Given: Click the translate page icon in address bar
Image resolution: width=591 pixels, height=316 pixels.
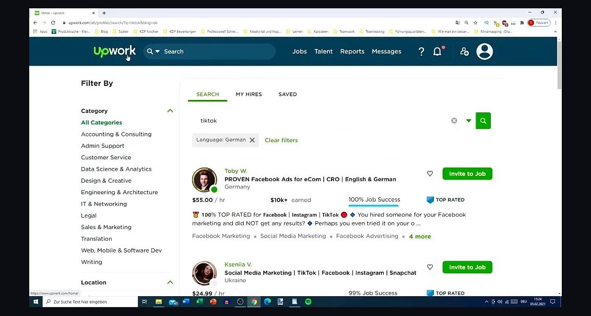Looking at the screenshot, I should (x=457, y=22).
